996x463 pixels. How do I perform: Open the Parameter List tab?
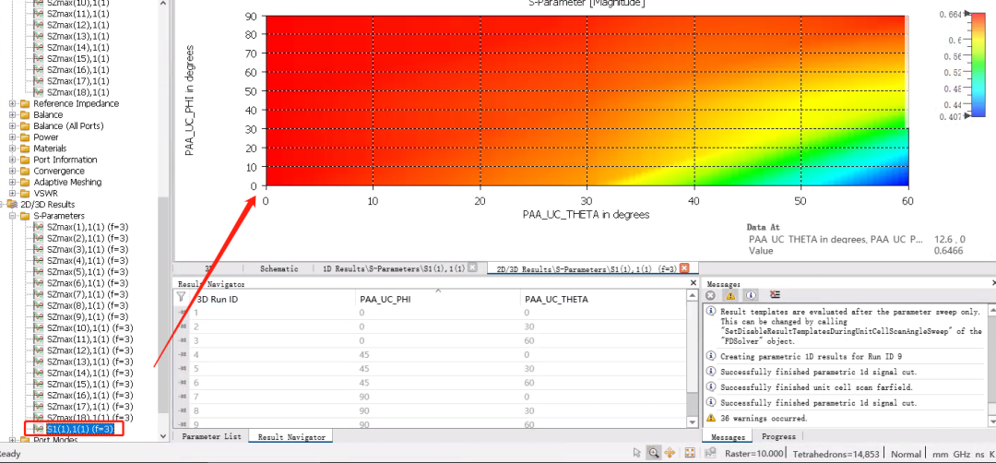[x=211, y=437]
